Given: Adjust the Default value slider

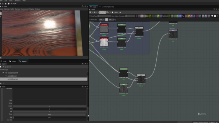Looking at the screenshot, I should [x=49, y=106].
